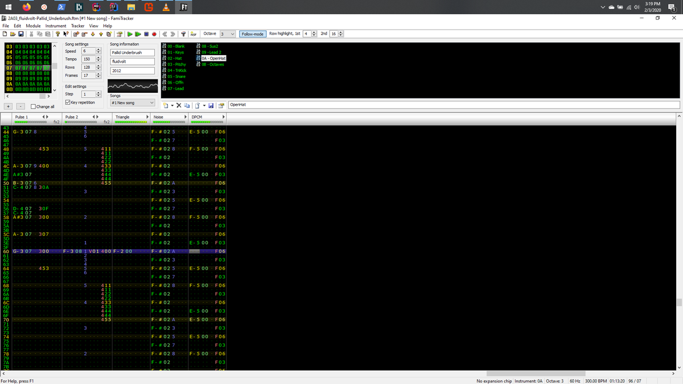
Task: Open the Edit menu
Action: coord(18,26)
